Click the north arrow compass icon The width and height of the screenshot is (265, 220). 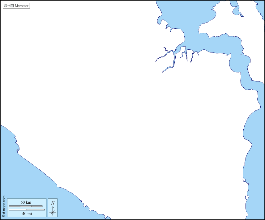coord(53,211)
